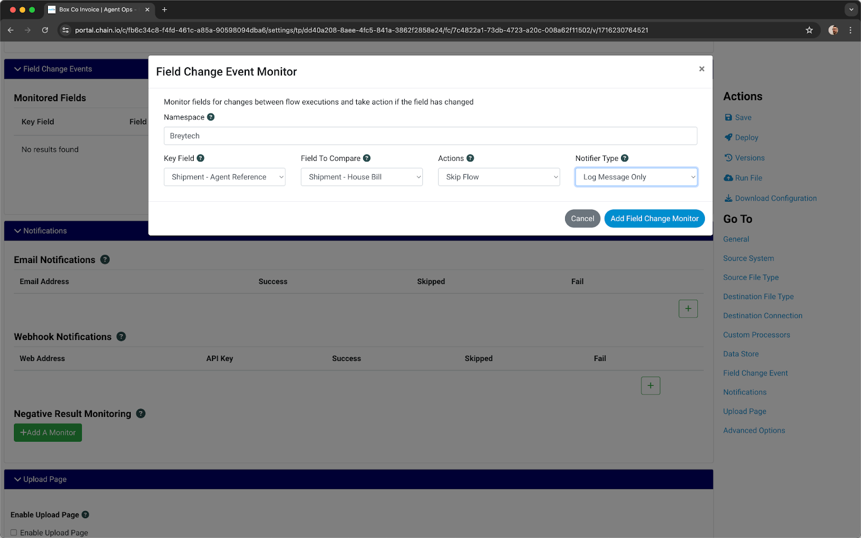861x538 pixels.
Task: Click the Deploy rocket icon
Action: click(728, 137)
